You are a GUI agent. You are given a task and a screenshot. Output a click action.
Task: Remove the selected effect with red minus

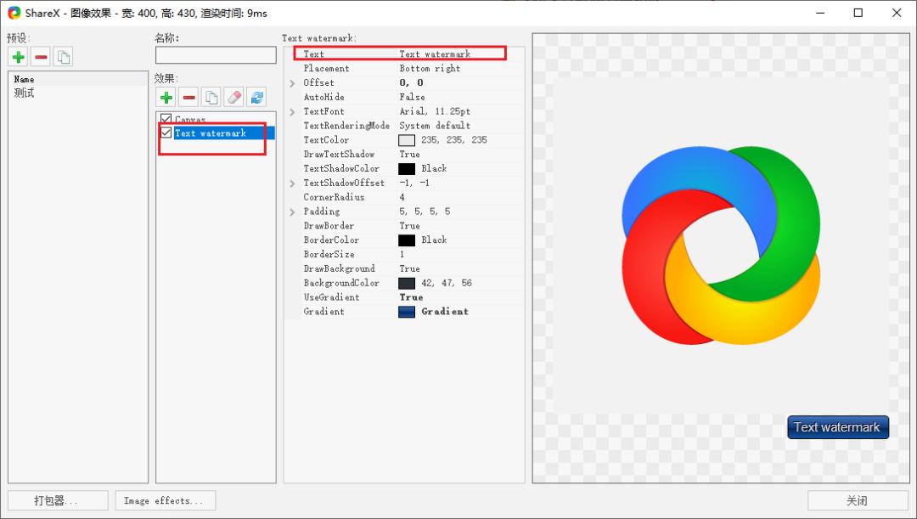[188, 98]
